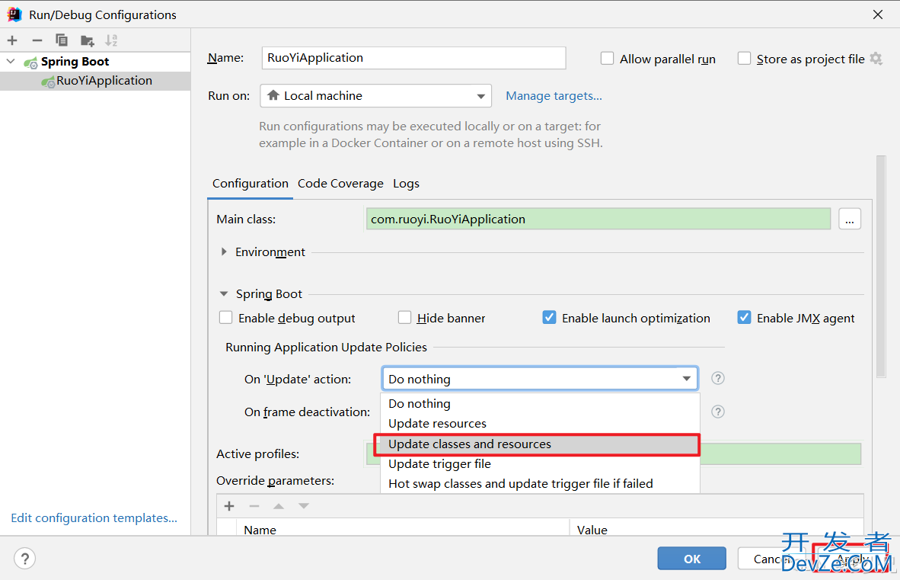Screen dimensions: 900x580
Task: Click the vertical scrollbar of settings panel
Action: [x=881, y=267]
